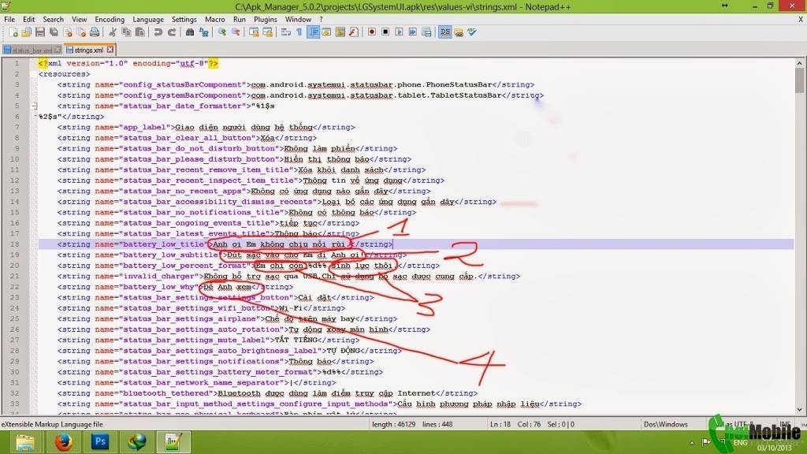Open the Encoding menu
807x454 pixels.
(x=110, y=20)
